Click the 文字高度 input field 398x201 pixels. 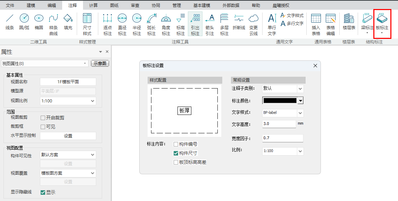279,124
